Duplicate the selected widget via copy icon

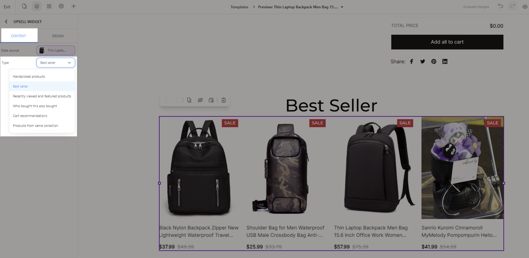pyautogui.click(x=189, y=100)
